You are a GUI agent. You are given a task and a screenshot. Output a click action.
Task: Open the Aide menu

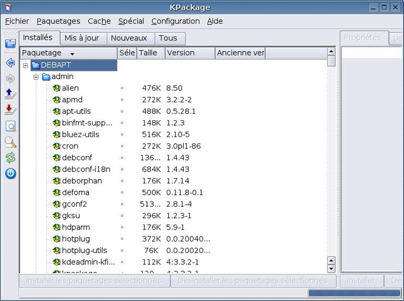(215, 21)
